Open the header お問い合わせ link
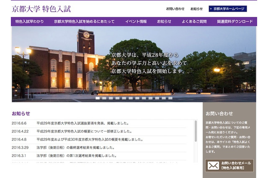 pos(175,9)
